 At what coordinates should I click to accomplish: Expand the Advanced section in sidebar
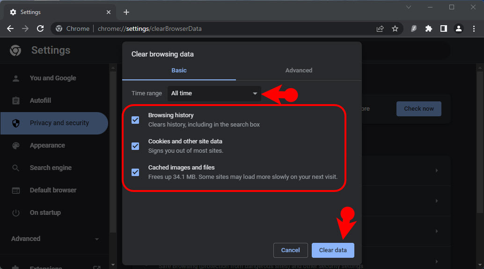pos(55,239)
